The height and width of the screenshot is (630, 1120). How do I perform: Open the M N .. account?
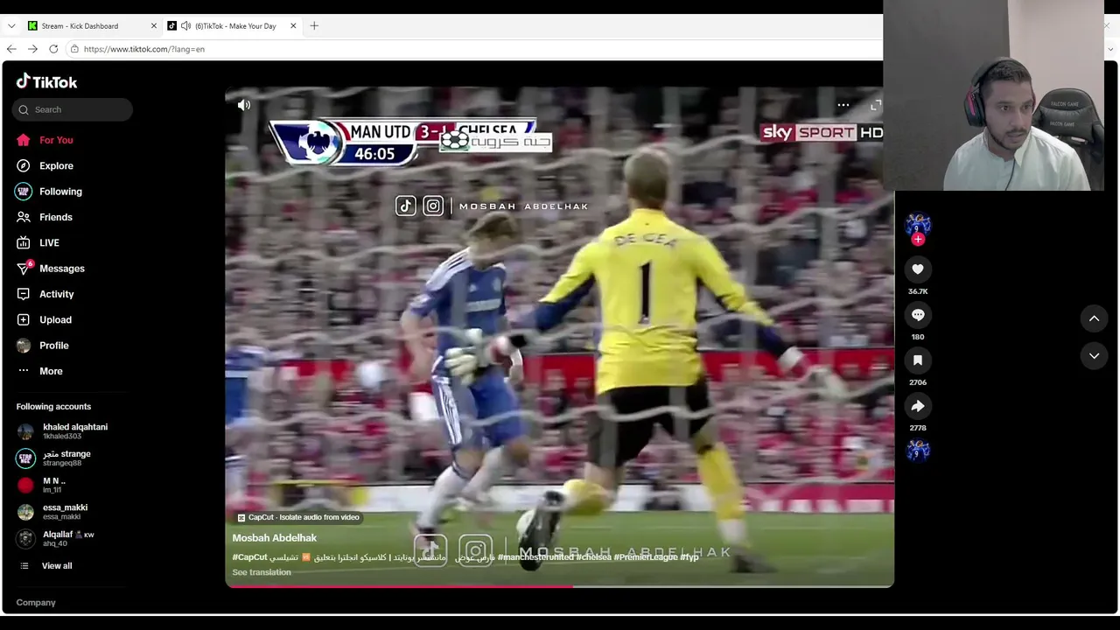pyautogui.click(x=41, y=485)
